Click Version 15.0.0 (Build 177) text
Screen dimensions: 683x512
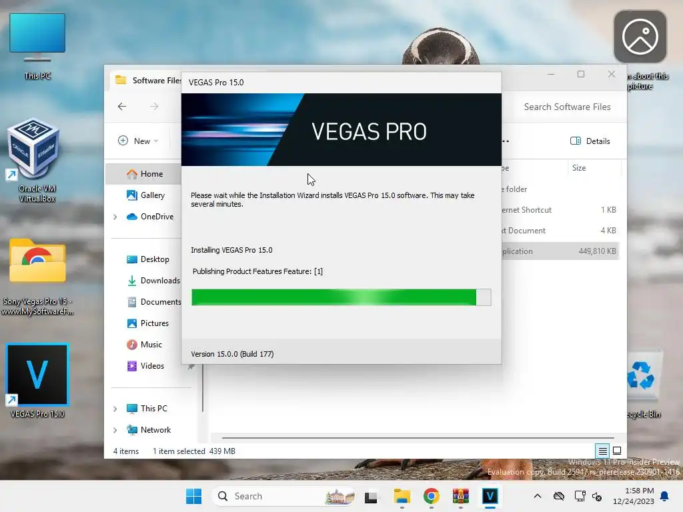[x=232, y=354]
